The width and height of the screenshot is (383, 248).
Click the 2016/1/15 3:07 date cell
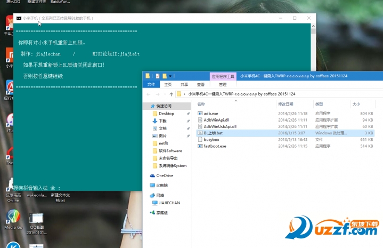point(291,133)
